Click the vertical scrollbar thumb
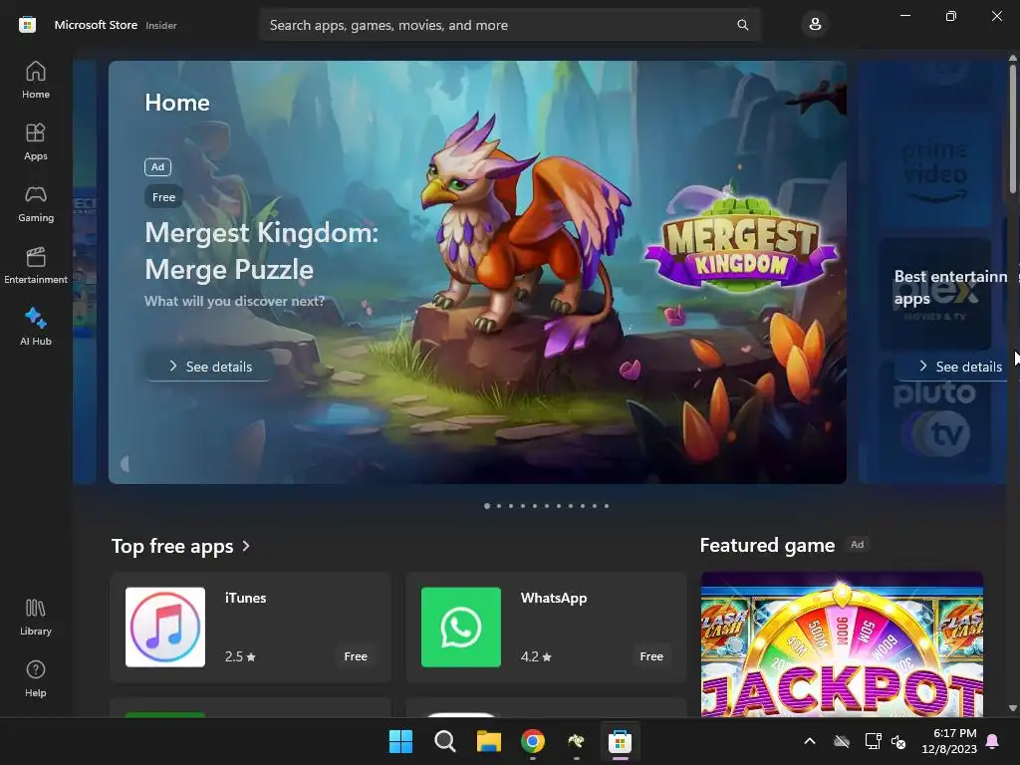 (x=1013, y=128)
